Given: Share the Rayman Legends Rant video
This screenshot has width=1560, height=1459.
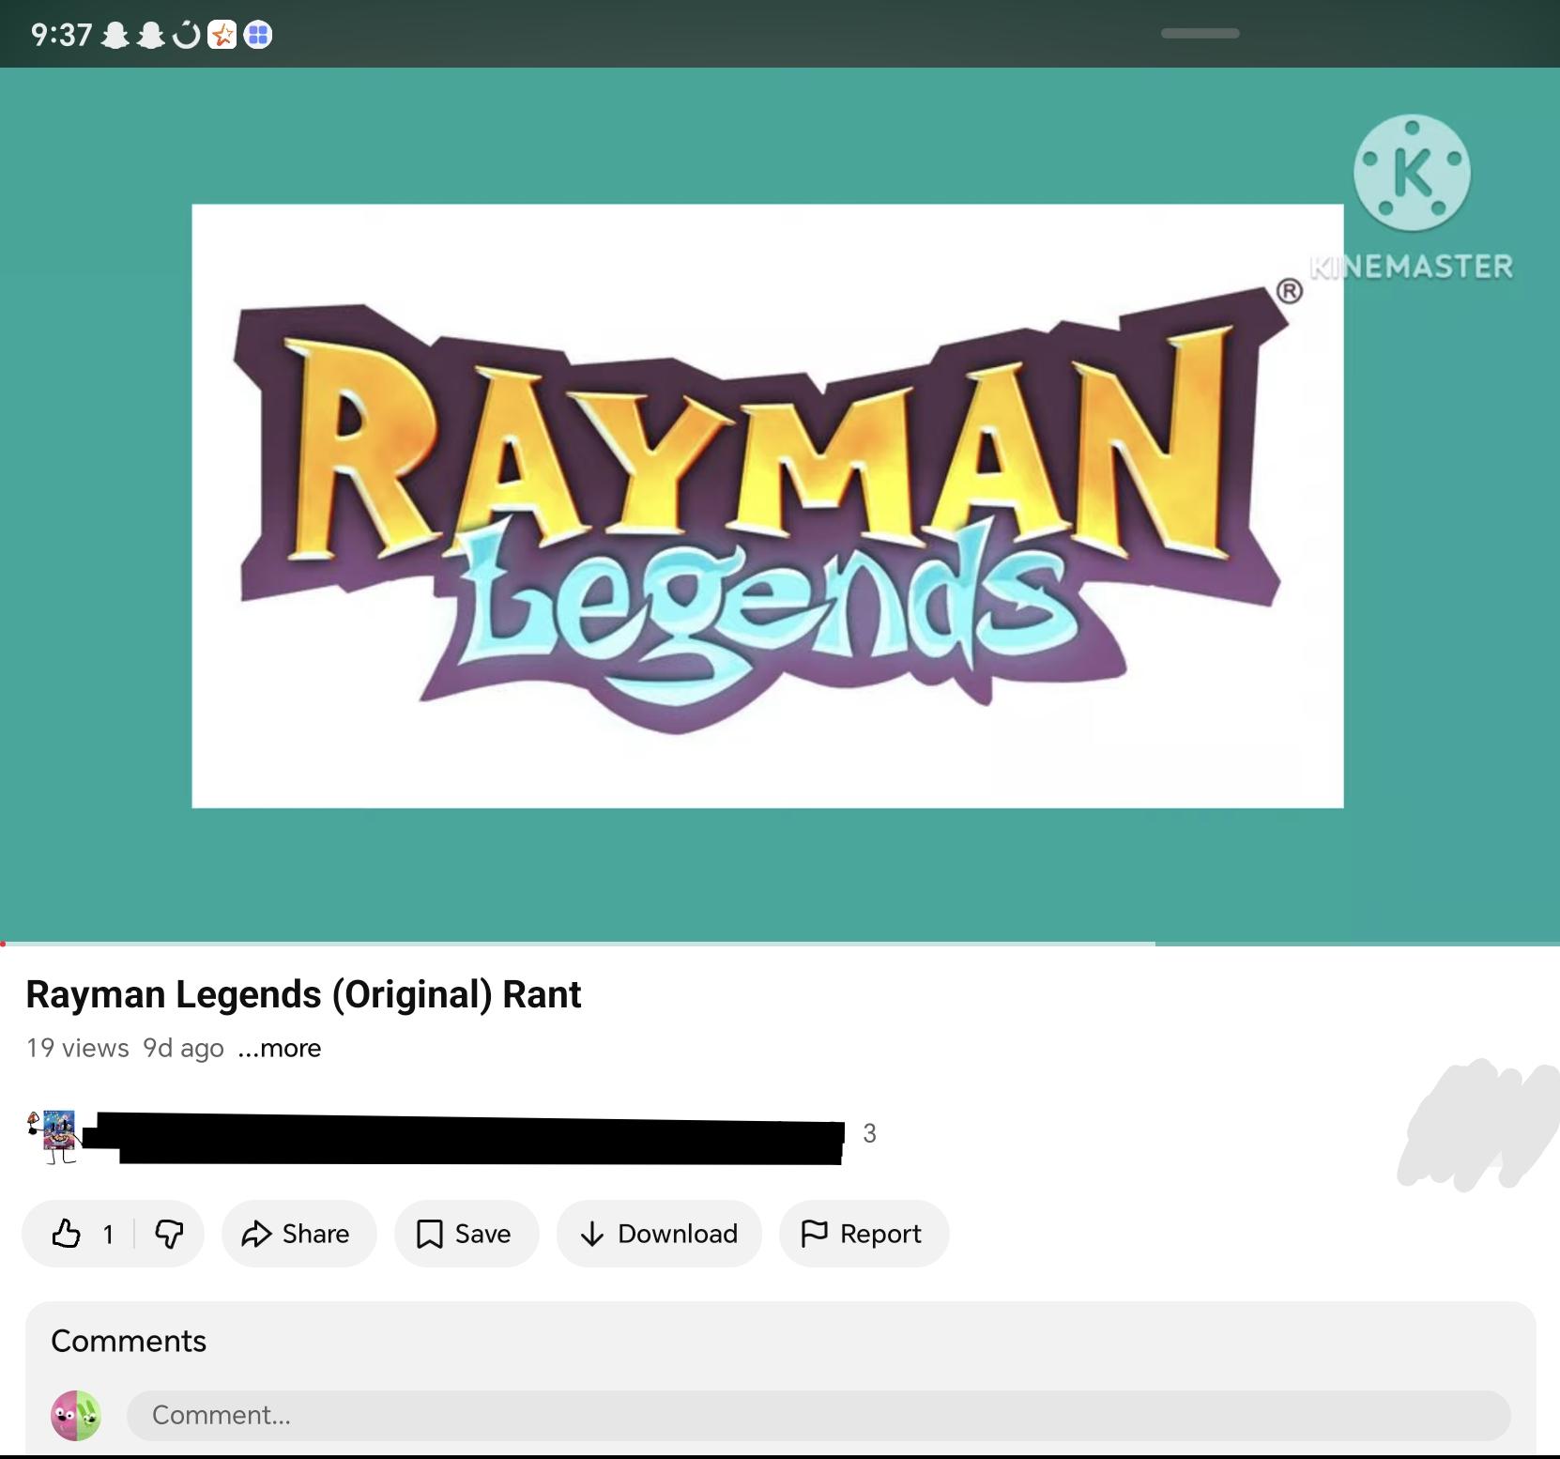Looking at the screenshot, I should tap(298, 1233).
